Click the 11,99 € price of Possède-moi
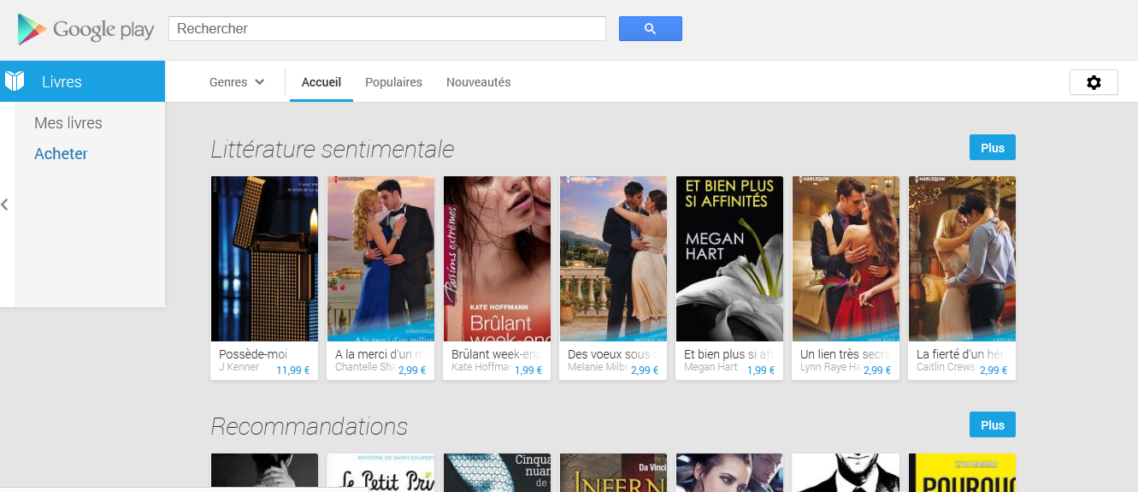 (x=292, y=370)
